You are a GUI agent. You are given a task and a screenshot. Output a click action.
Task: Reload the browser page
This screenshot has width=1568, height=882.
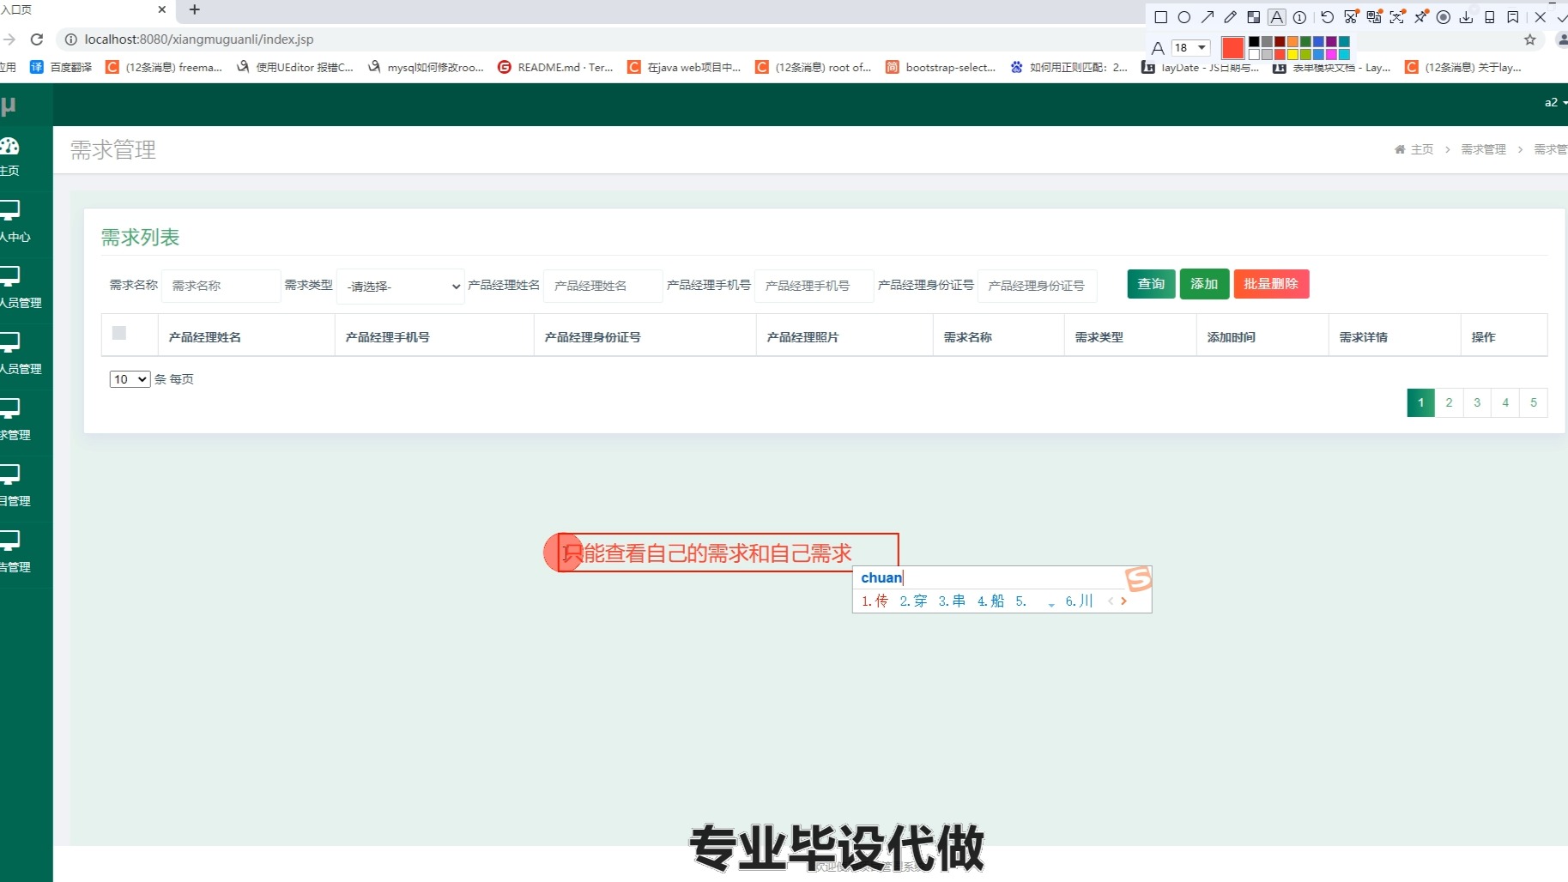tap(37, 39)
